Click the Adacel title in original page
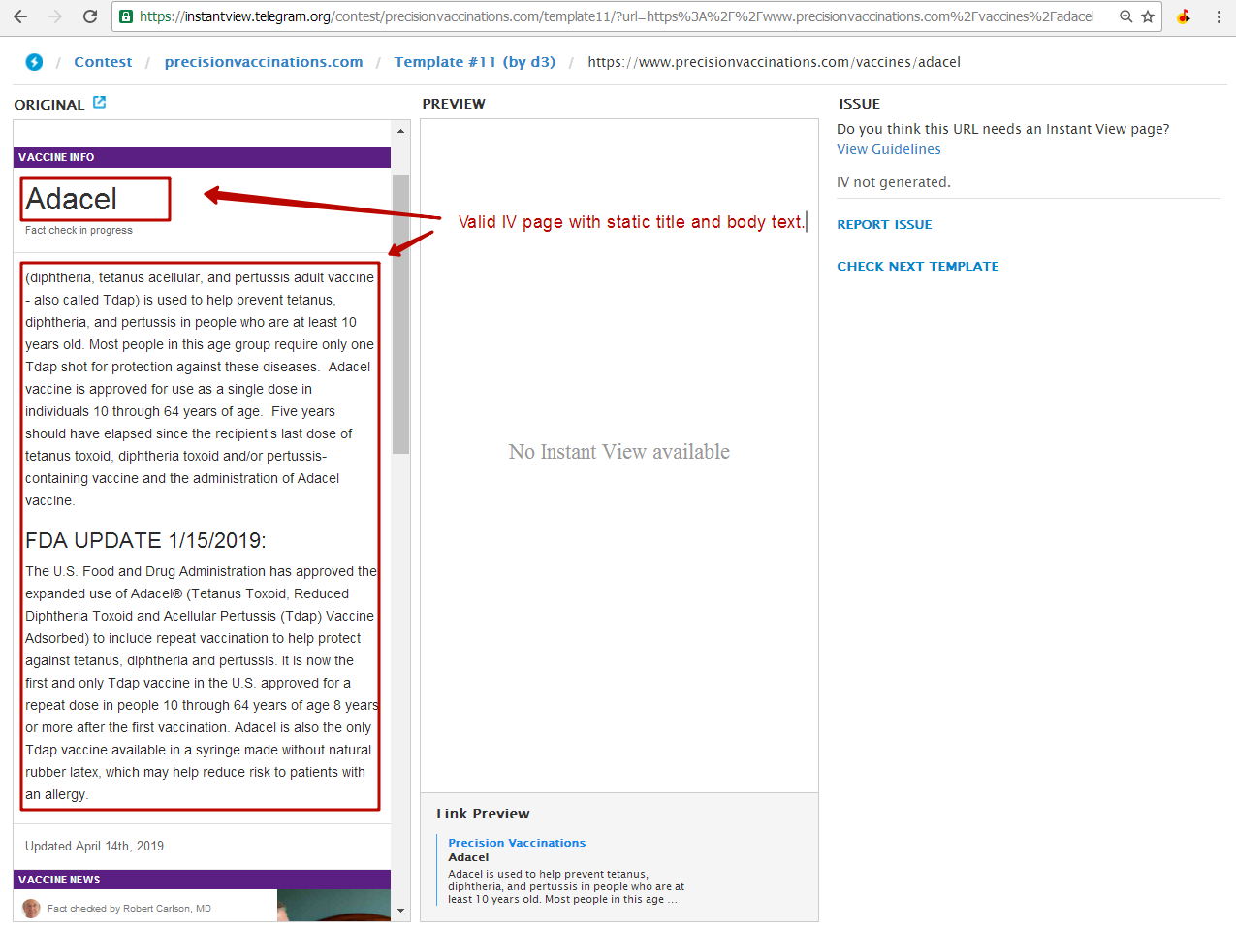This screenshot has height=930, width=1236. pos(72,199)
